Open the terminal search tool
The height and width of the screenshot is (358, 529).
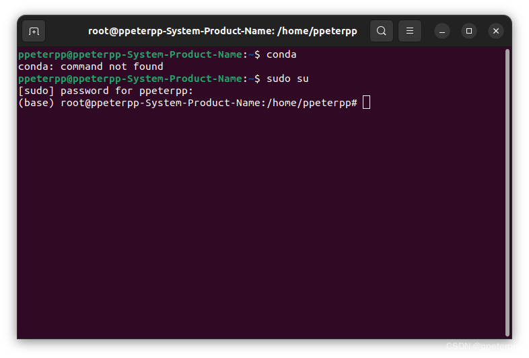tap(381, 31)
